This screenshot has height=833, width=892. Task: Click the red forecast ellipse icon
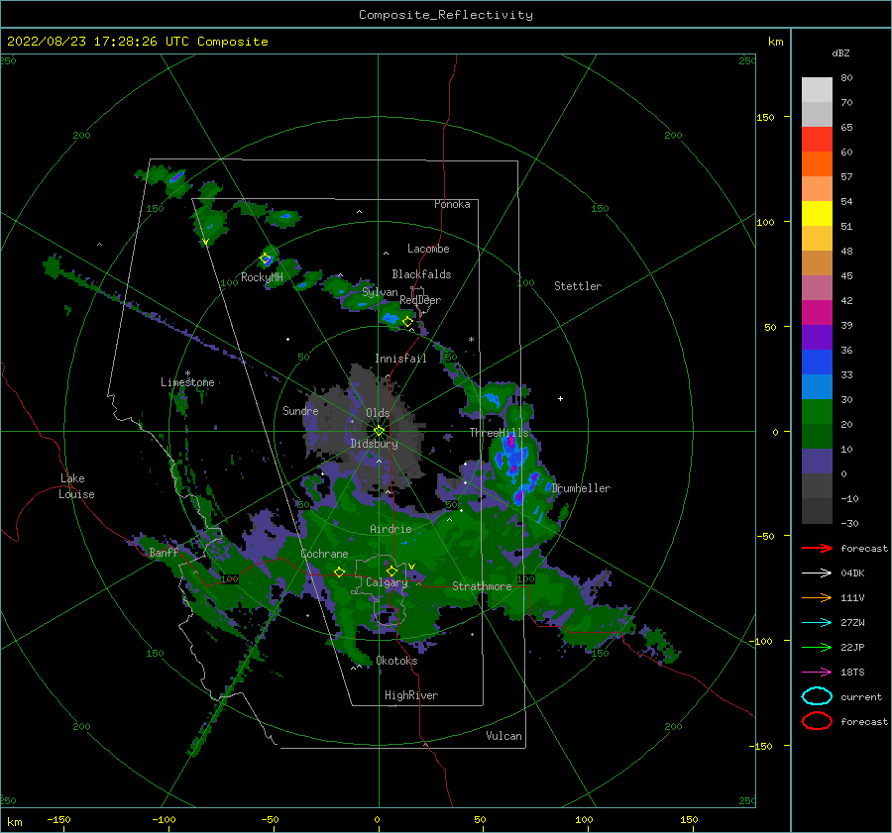pyautogui.click(x=817, y=721)
